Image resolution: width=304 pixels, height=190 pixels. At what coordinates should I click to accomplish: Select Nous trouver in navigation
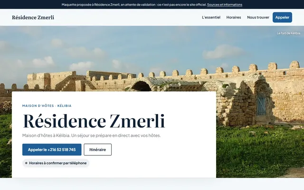[258, 17]
